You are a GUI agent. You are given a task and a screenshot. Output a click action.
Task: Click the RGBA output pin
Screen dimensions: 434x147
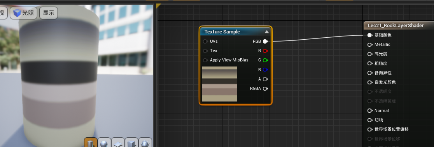[265, 89]
